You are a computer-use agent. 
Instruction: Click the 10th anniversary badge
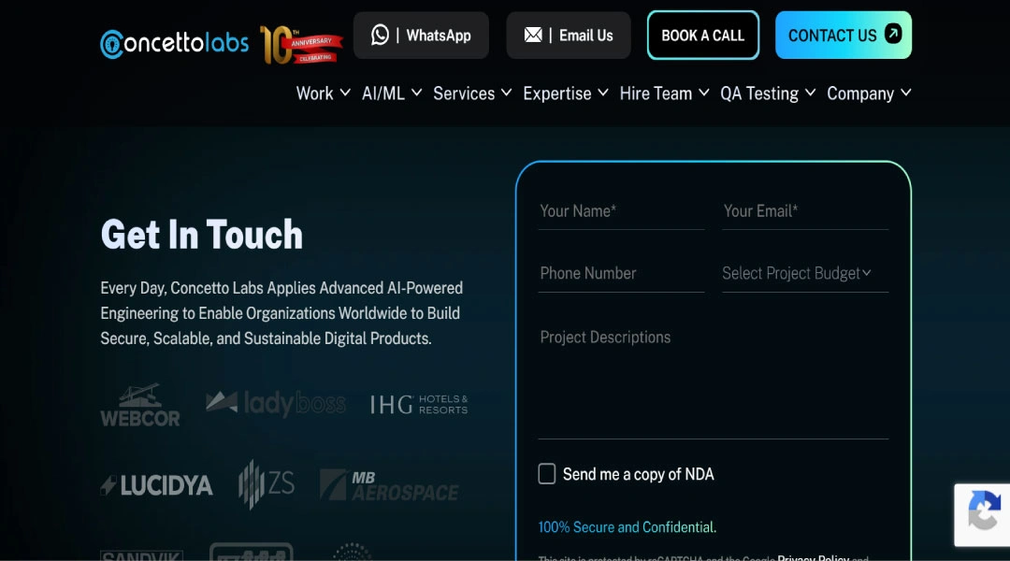coord(301,44)
